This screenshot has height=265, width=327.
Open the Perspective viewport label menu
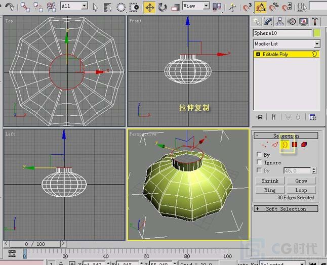[143, 134]
